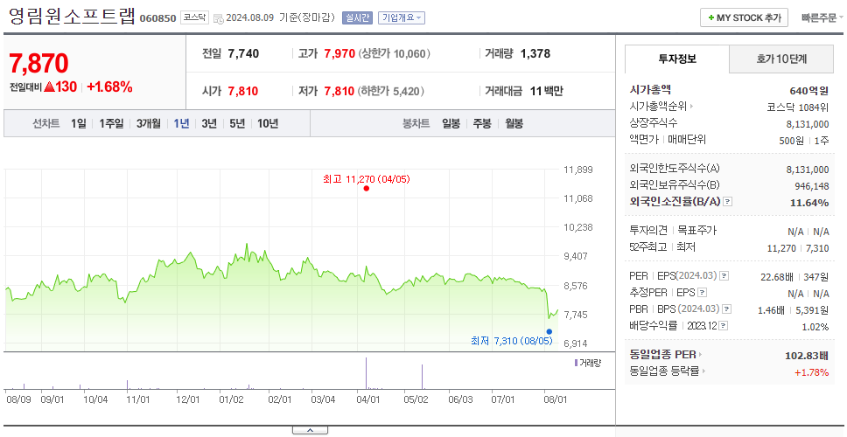
Task: Click the volume bar near 05/02
Action: click(422, 377)
